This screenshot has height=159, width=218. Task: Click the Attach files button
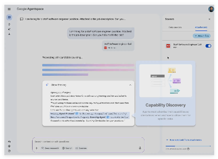[202, 36]
